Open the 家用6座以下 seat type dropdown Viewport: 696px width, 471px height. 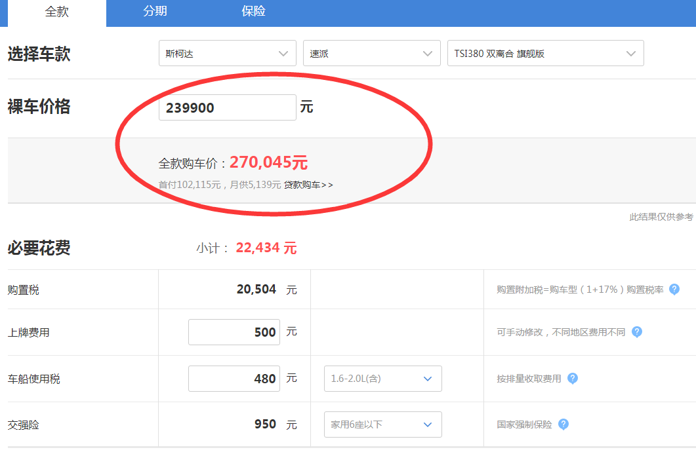[382, 424]
